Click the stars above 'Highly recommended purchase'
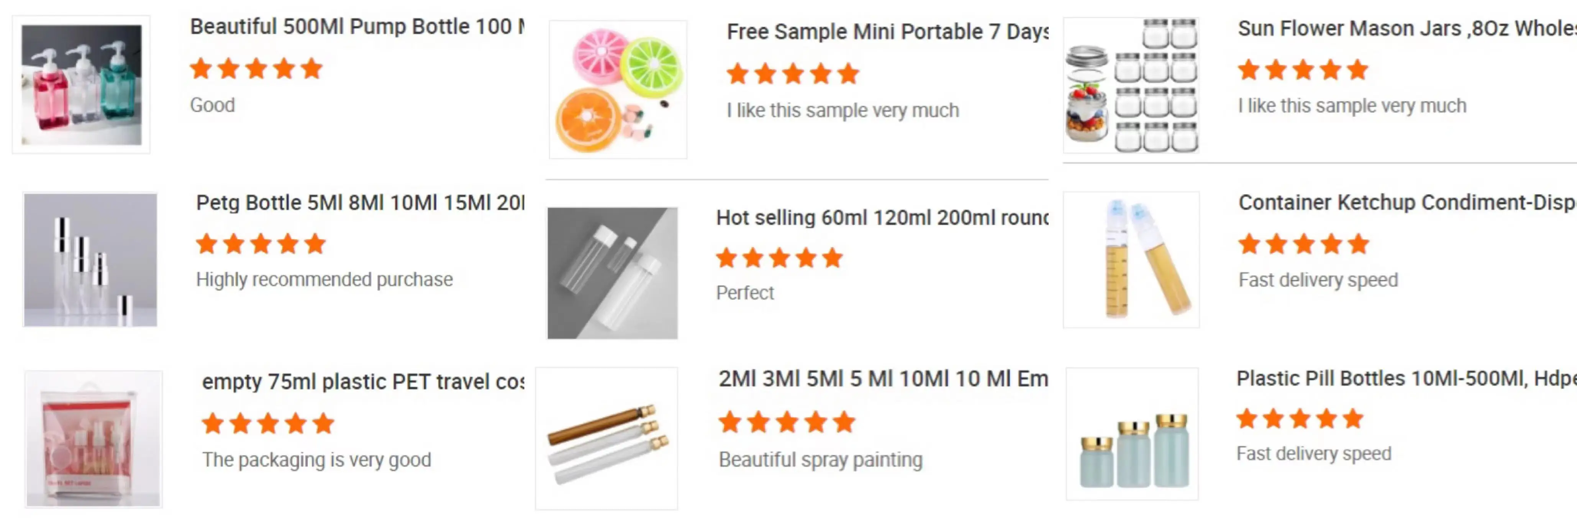This screenshot has width=1577, height=524. point(261,244)
